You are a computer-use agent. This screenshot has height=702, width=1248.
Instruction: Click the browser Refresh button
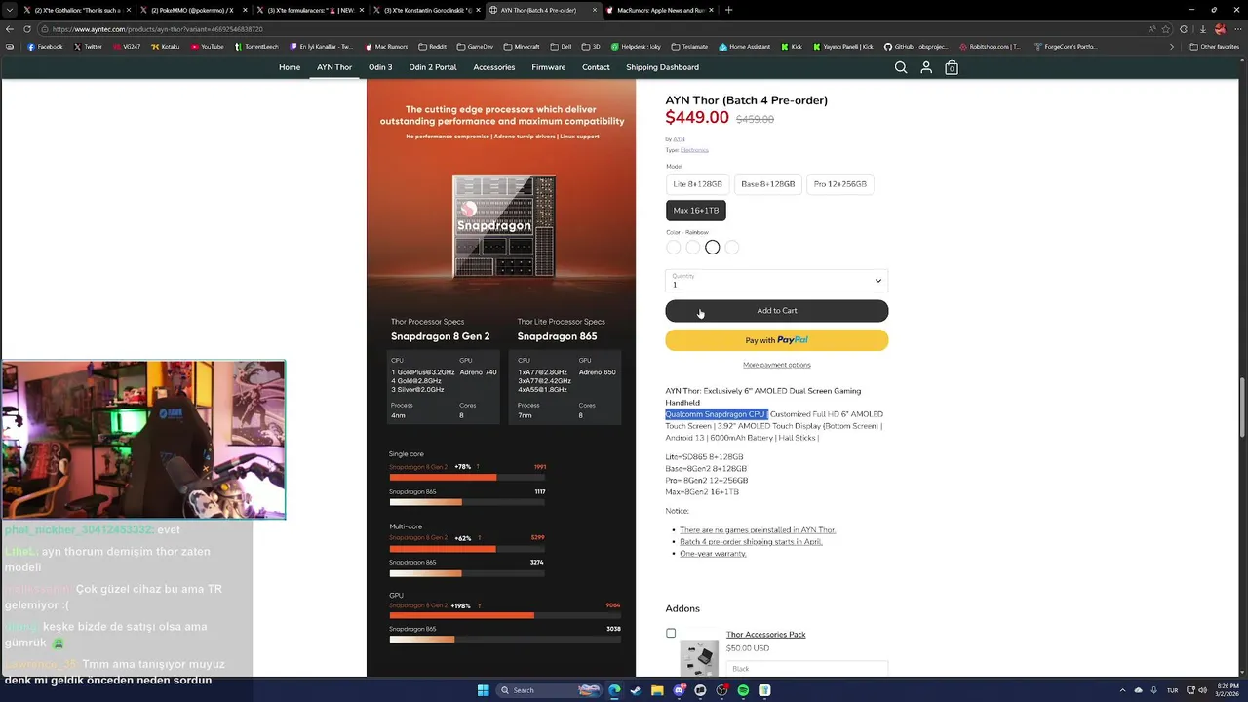(x=26, y=29)
